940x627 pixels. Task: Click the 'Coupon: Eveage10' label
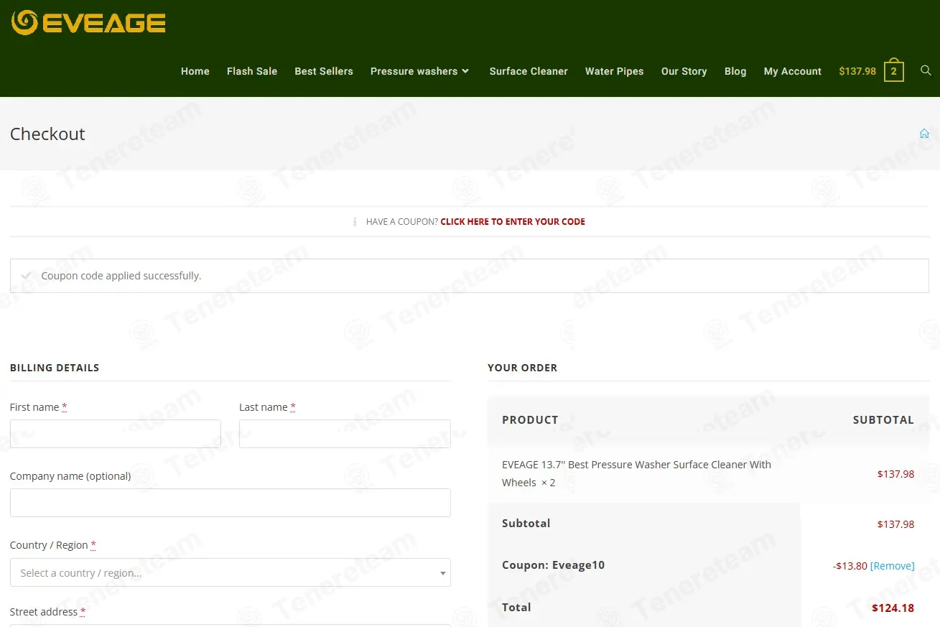(x=553, y=565)
